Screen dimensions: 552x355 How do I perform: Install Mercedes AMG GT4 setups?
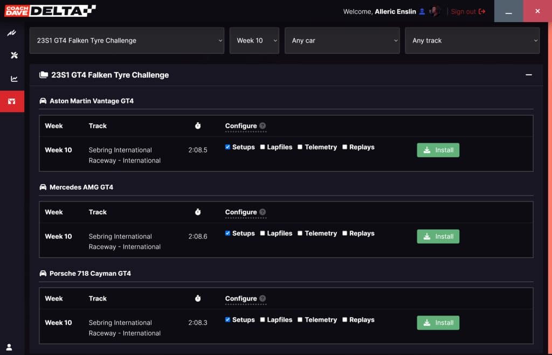[438, 236]
